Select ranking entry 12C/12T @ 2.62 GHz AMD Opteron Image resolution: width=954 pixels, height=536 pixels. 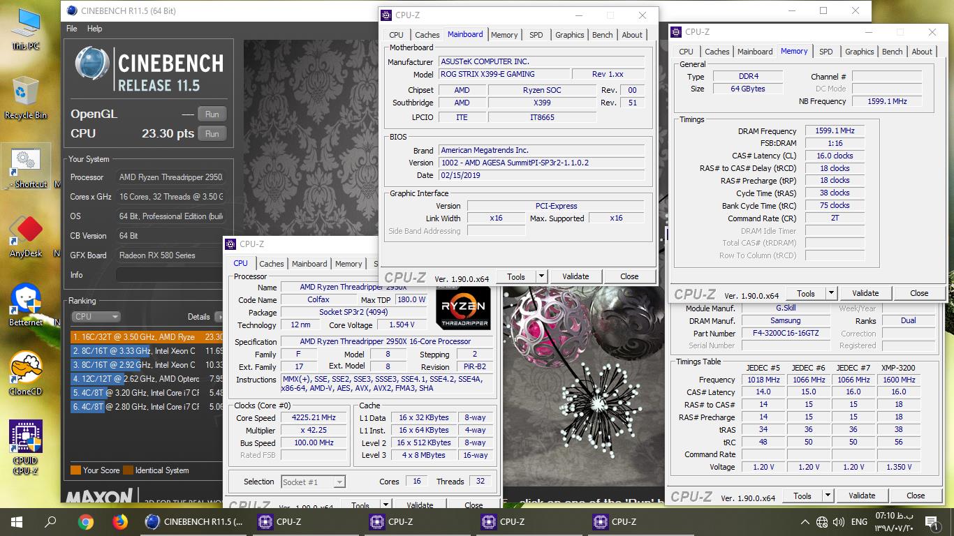147,378
